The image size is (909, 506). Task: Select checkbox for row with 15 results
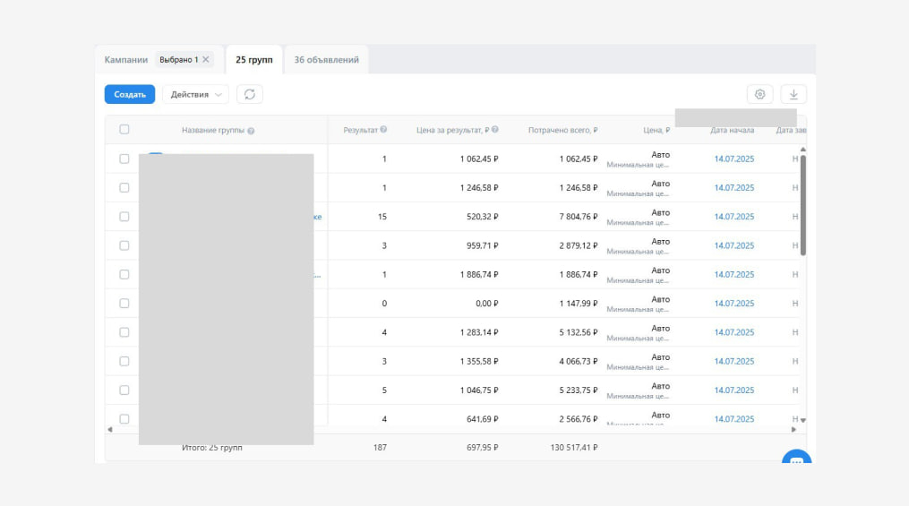[x=124, y=217]
